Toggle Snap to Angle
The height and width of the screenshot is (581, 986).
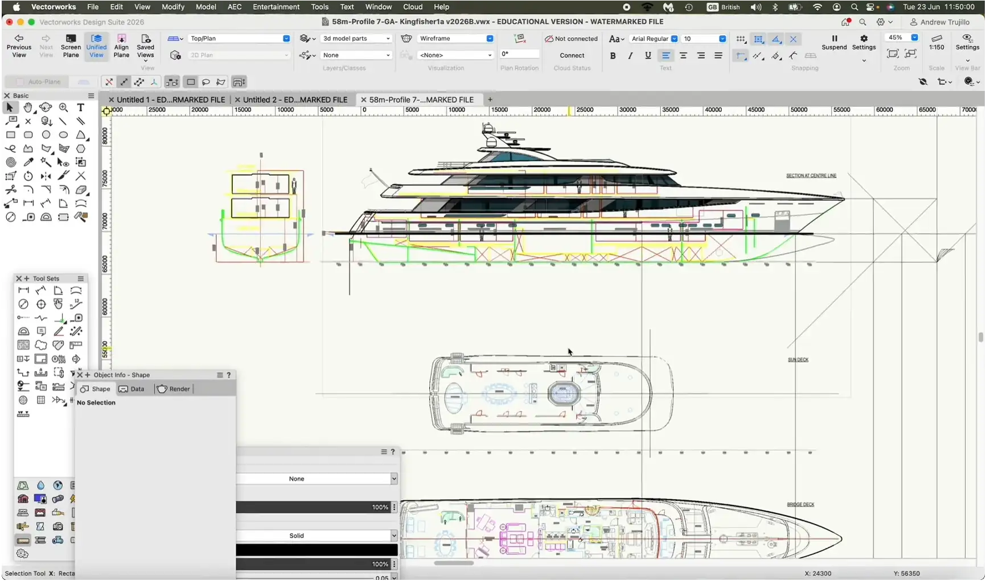click(776, 39)
